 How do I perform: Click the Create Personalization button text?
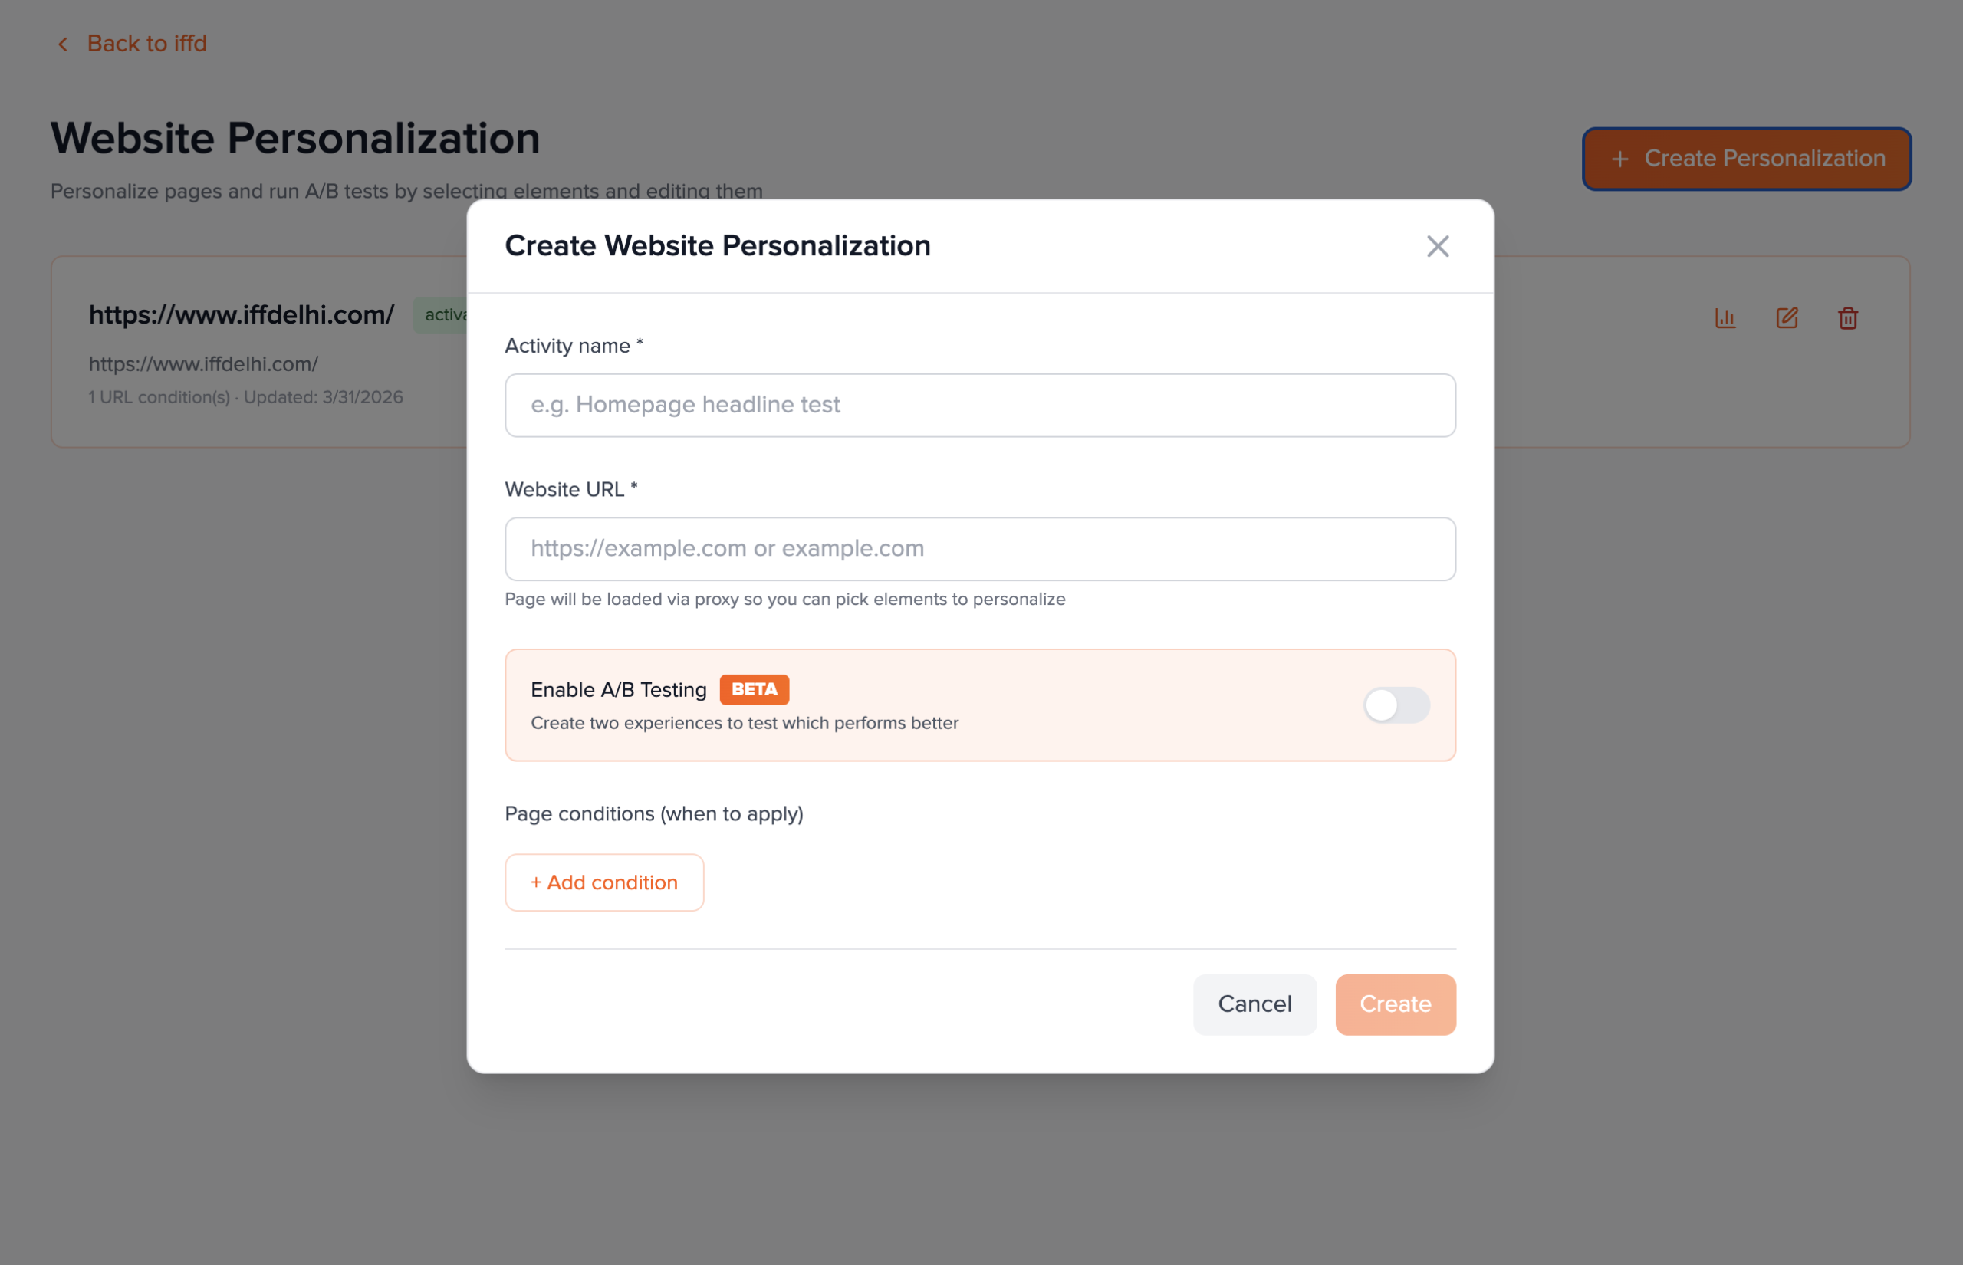(1764, 159)
